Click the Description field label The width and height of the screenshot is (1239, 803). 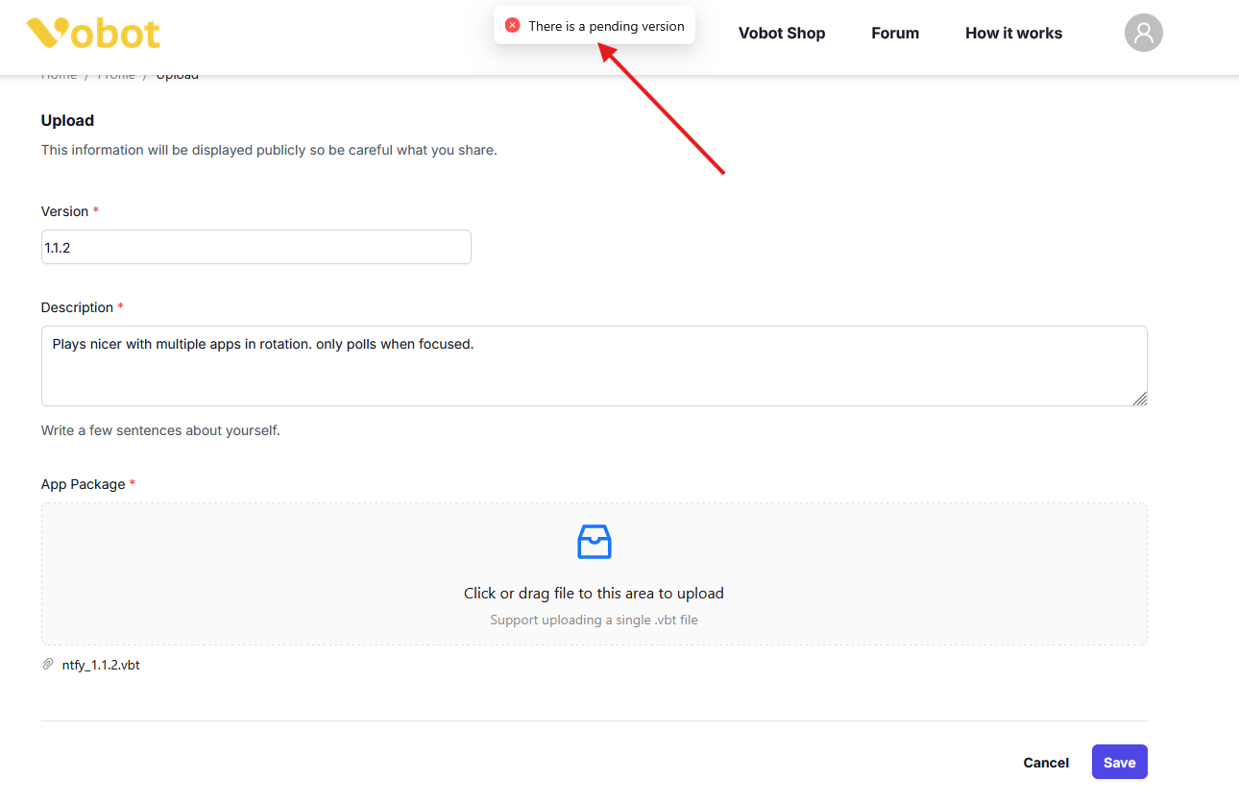tap(77, 307)
